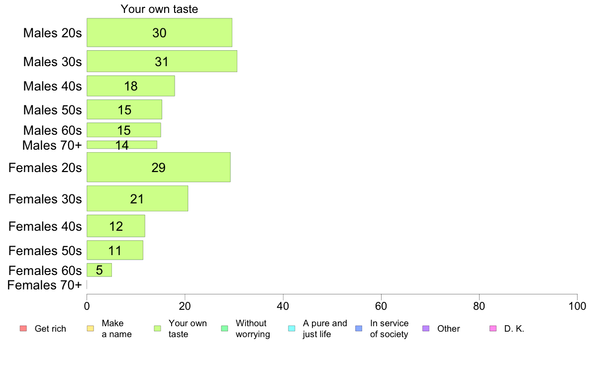Viewport: 591px width, 366px height.
Task: Click the Males 40s bar showing 18
Action: [130, 86]
